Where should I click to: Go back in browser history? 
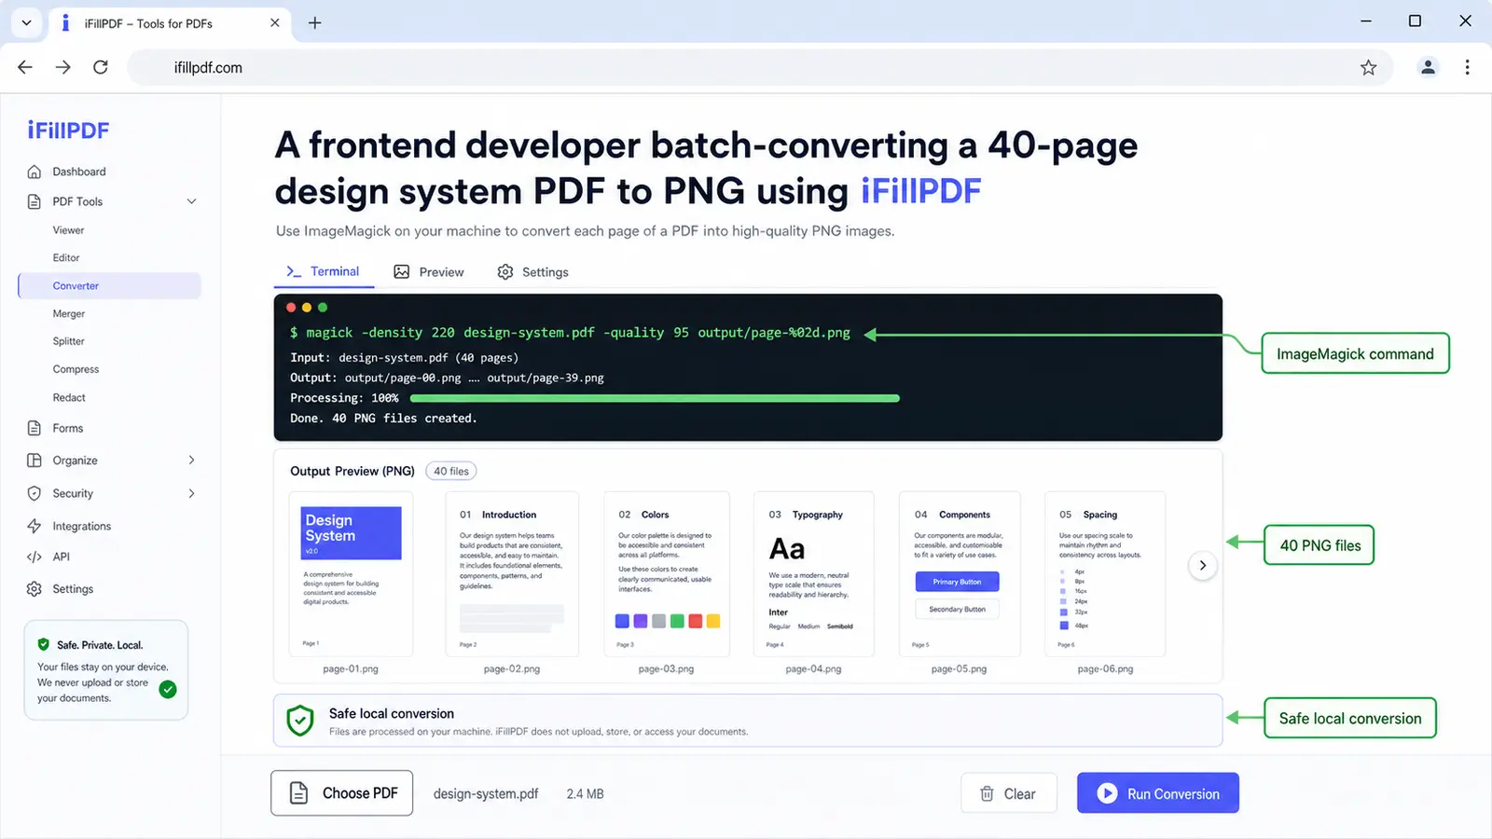[25, 67]
